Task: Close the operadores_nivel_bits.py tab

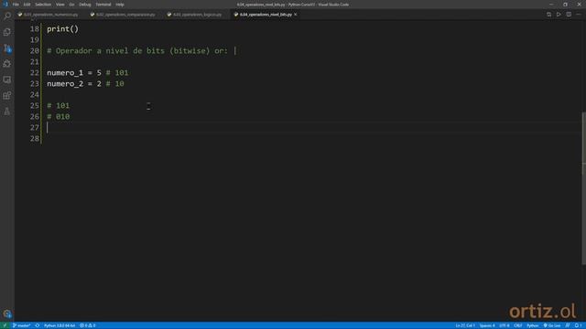Action: tap(296, 15)
